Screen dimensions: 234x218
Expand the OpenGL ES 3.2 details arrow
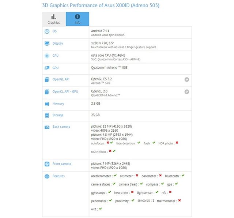coord(187,79)
